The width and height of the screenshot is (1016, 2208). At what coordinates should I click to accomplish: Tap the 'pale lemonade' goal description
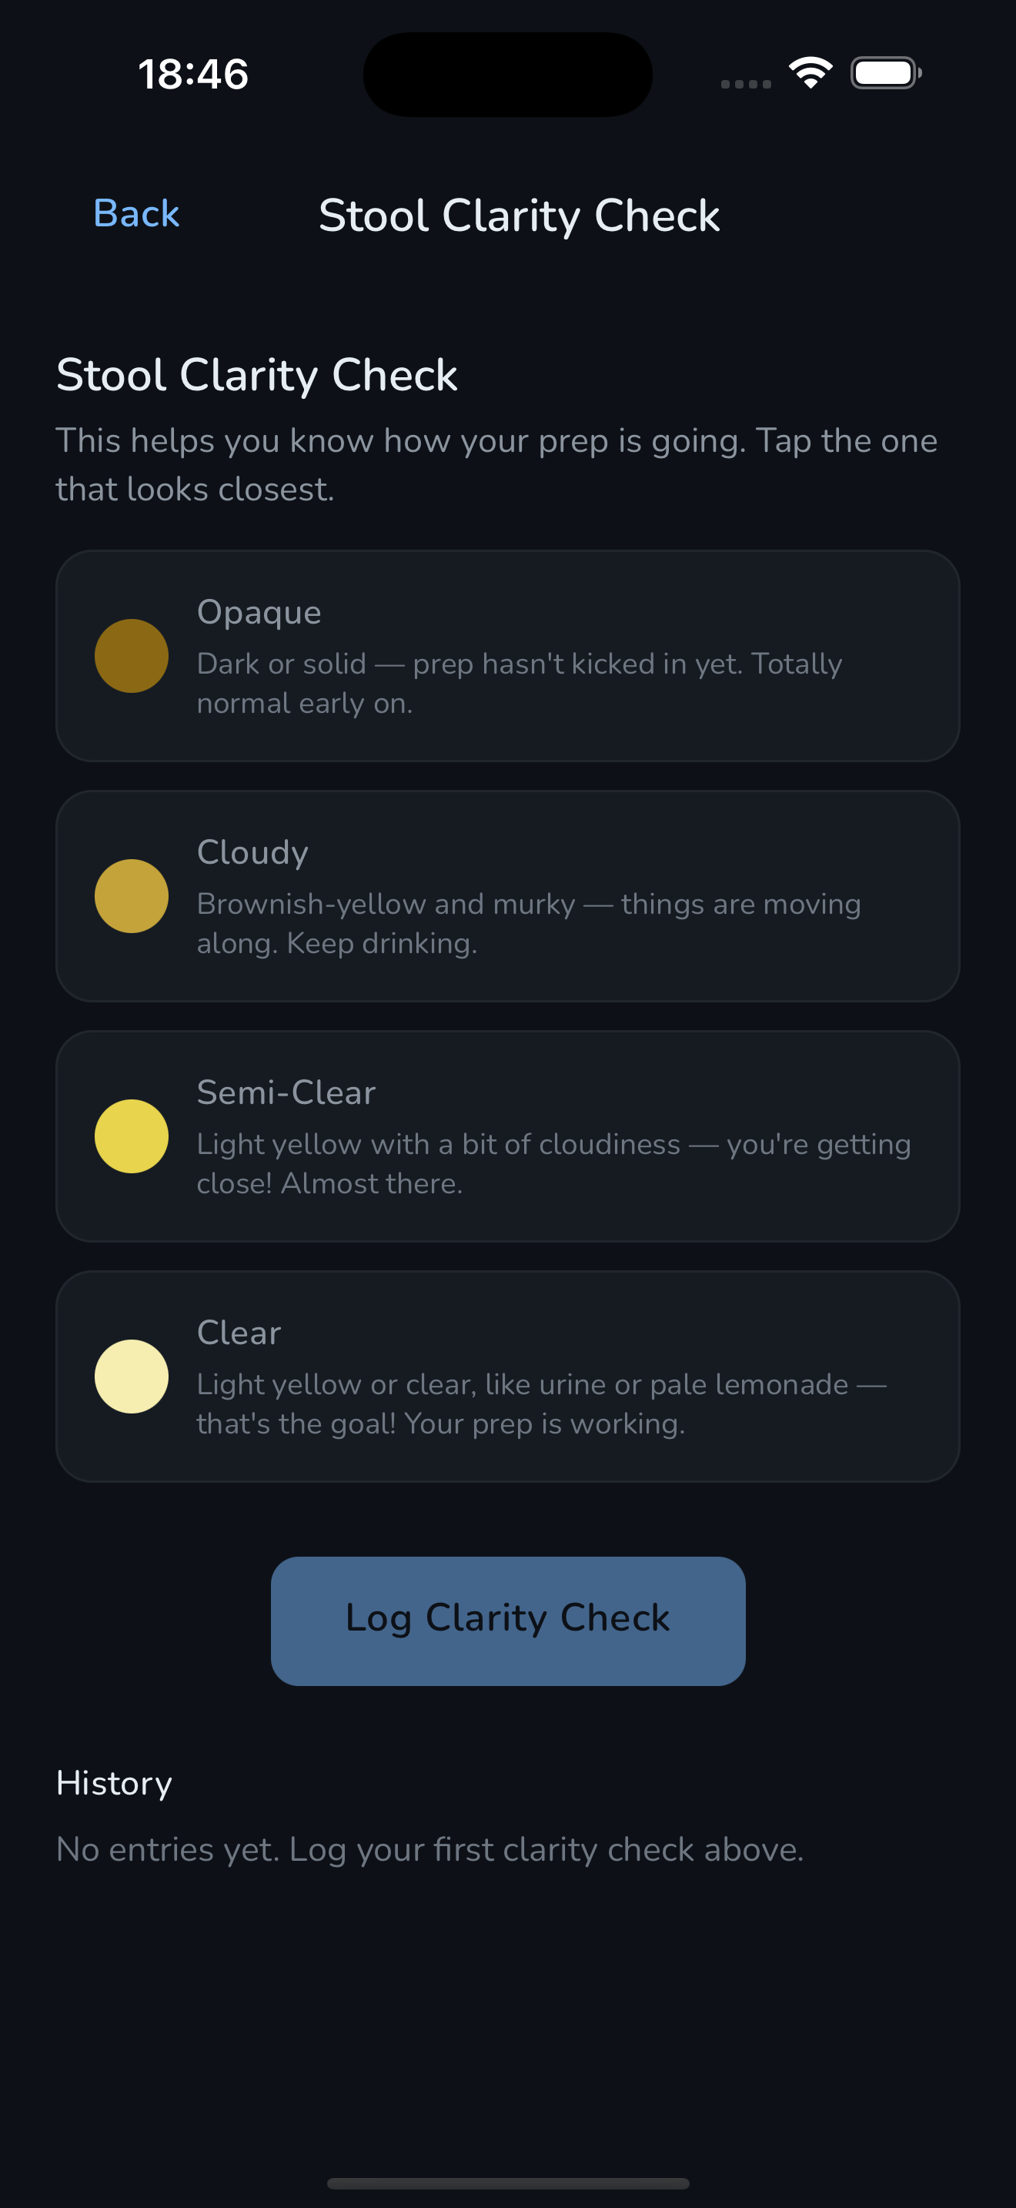coord(541,1403)
